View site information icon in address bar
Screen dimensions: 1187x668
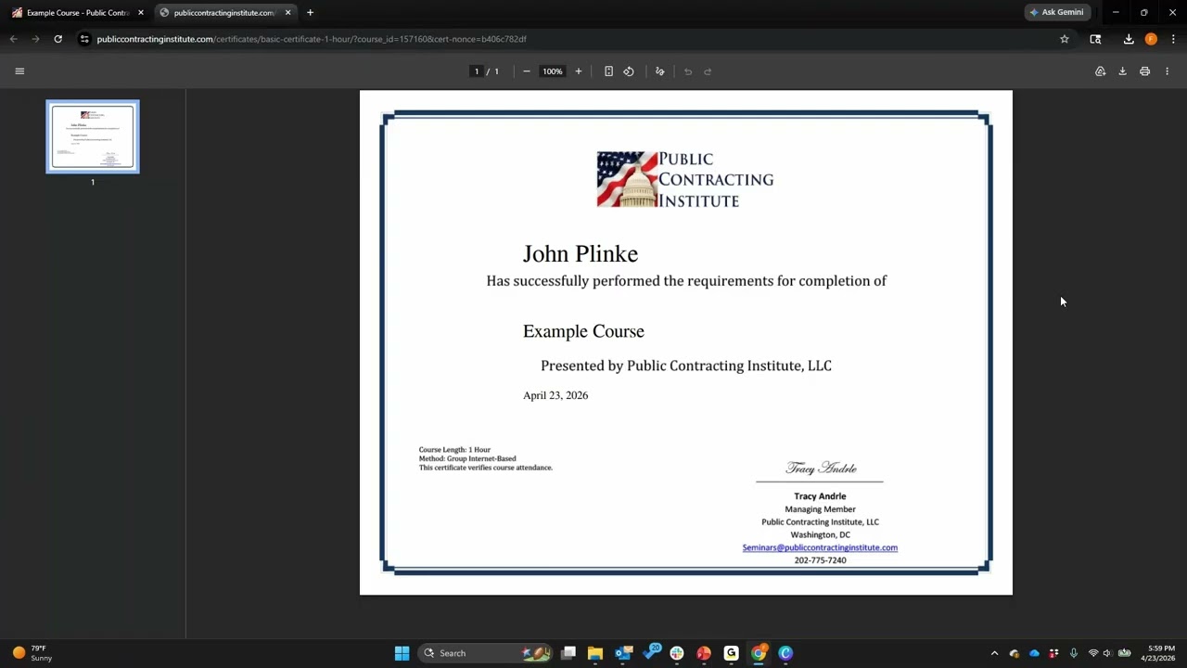tap(84, 39)
